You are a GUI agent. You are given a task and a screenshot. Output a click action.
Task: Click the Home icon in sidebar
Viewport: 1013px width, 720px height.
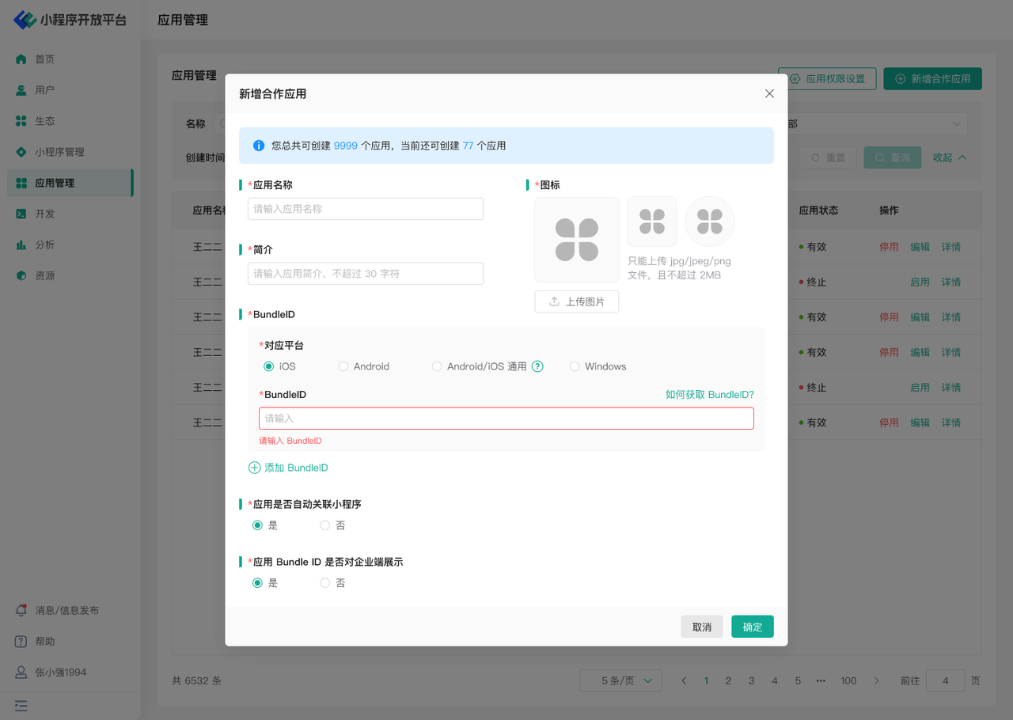pyautogui.click(x=21, y=59)
